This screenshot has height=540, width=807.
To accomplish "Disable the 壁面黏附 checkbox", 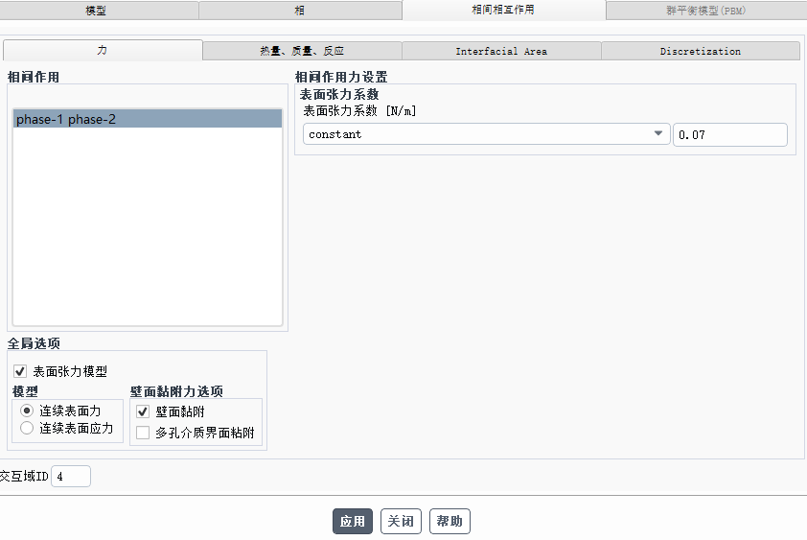I will point(143,411).
